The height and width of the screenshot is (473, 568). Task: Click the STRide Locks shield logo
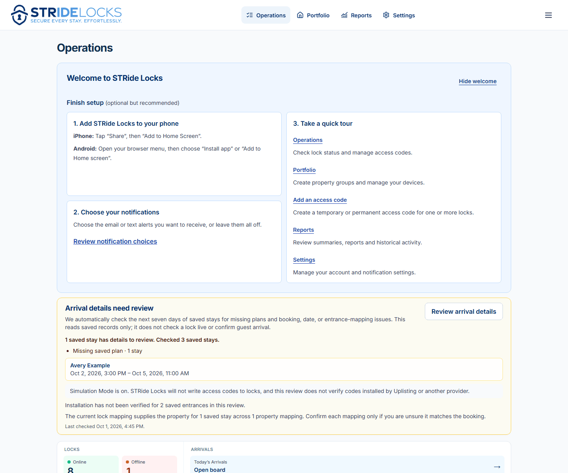point(19,15)
